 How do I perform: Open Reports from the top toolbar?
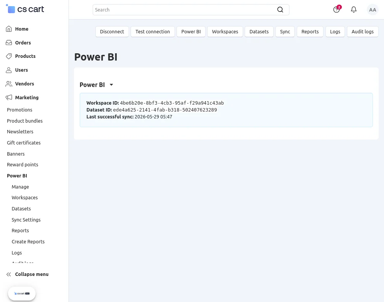tap(310, 32)
